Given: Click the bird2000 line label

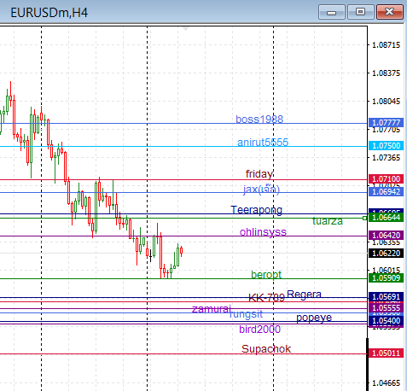Looking at the screenshot, I should 259,330.
